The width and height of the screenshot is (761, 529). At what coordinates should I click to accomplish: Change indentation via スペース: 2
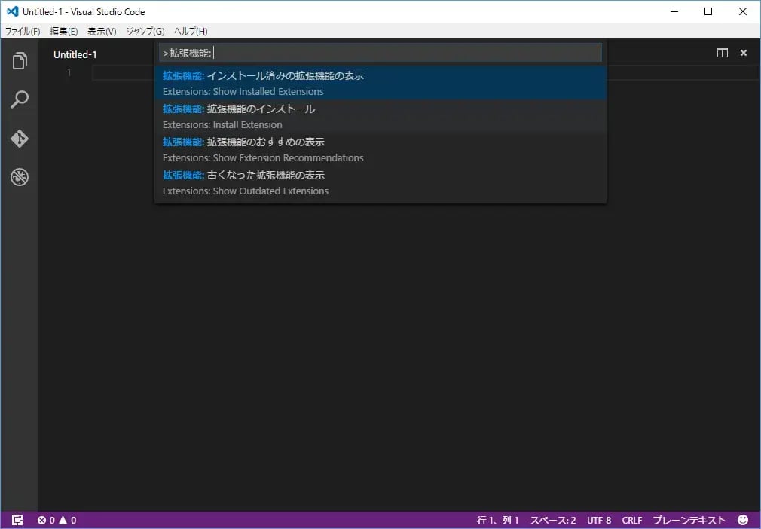pyautogui.click(x=553, y=520)
